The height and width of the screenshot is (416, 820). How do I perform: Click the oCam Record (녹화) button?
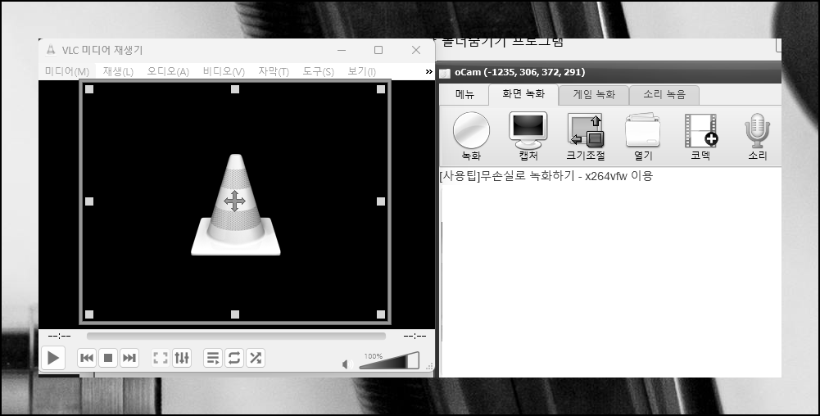coord(471,136)
